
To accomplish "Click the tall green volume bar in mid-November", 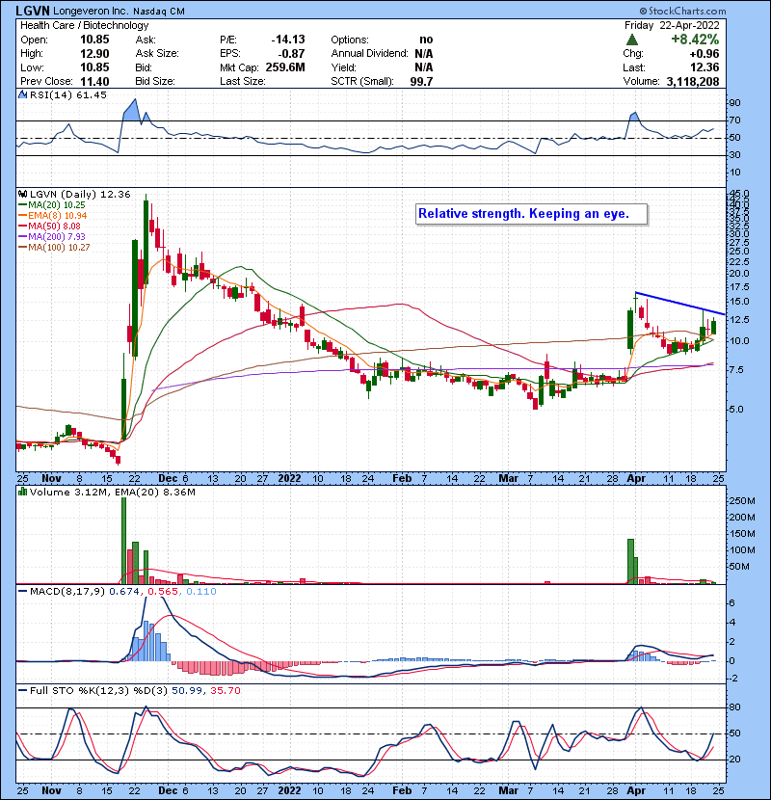I will tap(124, 541).
